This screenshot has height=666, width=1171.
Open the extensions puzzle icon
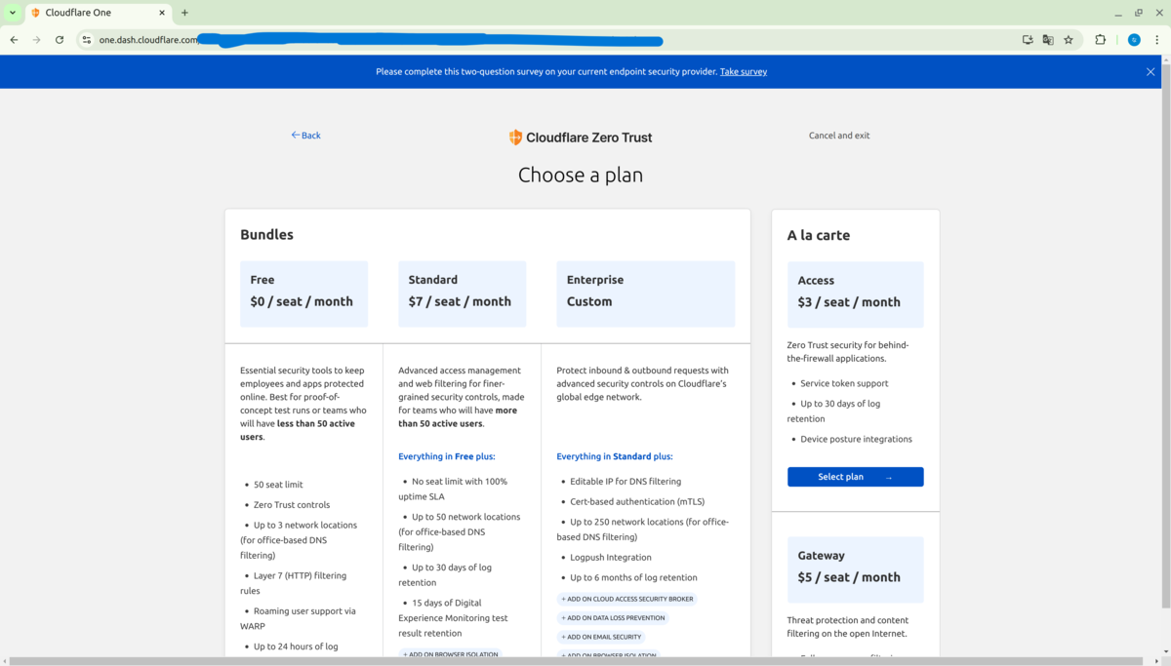click(1101, 40)
